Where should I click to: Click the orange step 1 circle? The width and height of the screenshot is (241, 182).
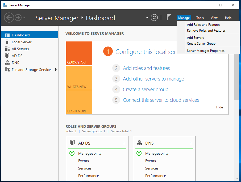(108, 51)
